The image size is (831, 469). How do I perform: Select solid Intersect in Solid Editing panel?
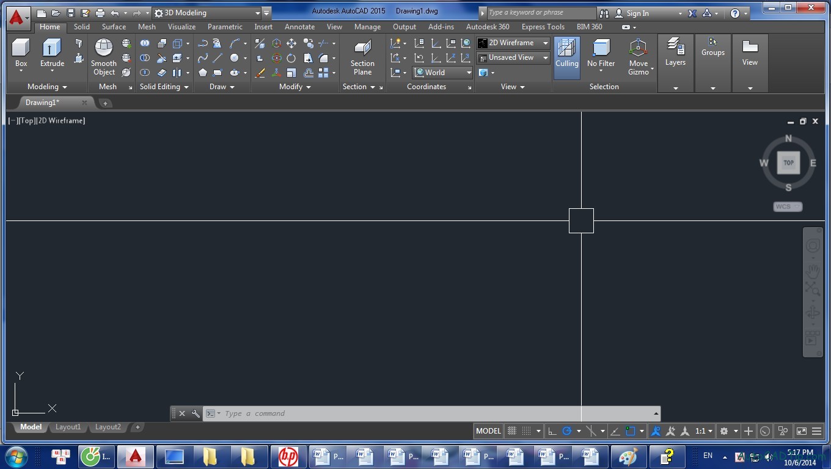coord(145,73)
